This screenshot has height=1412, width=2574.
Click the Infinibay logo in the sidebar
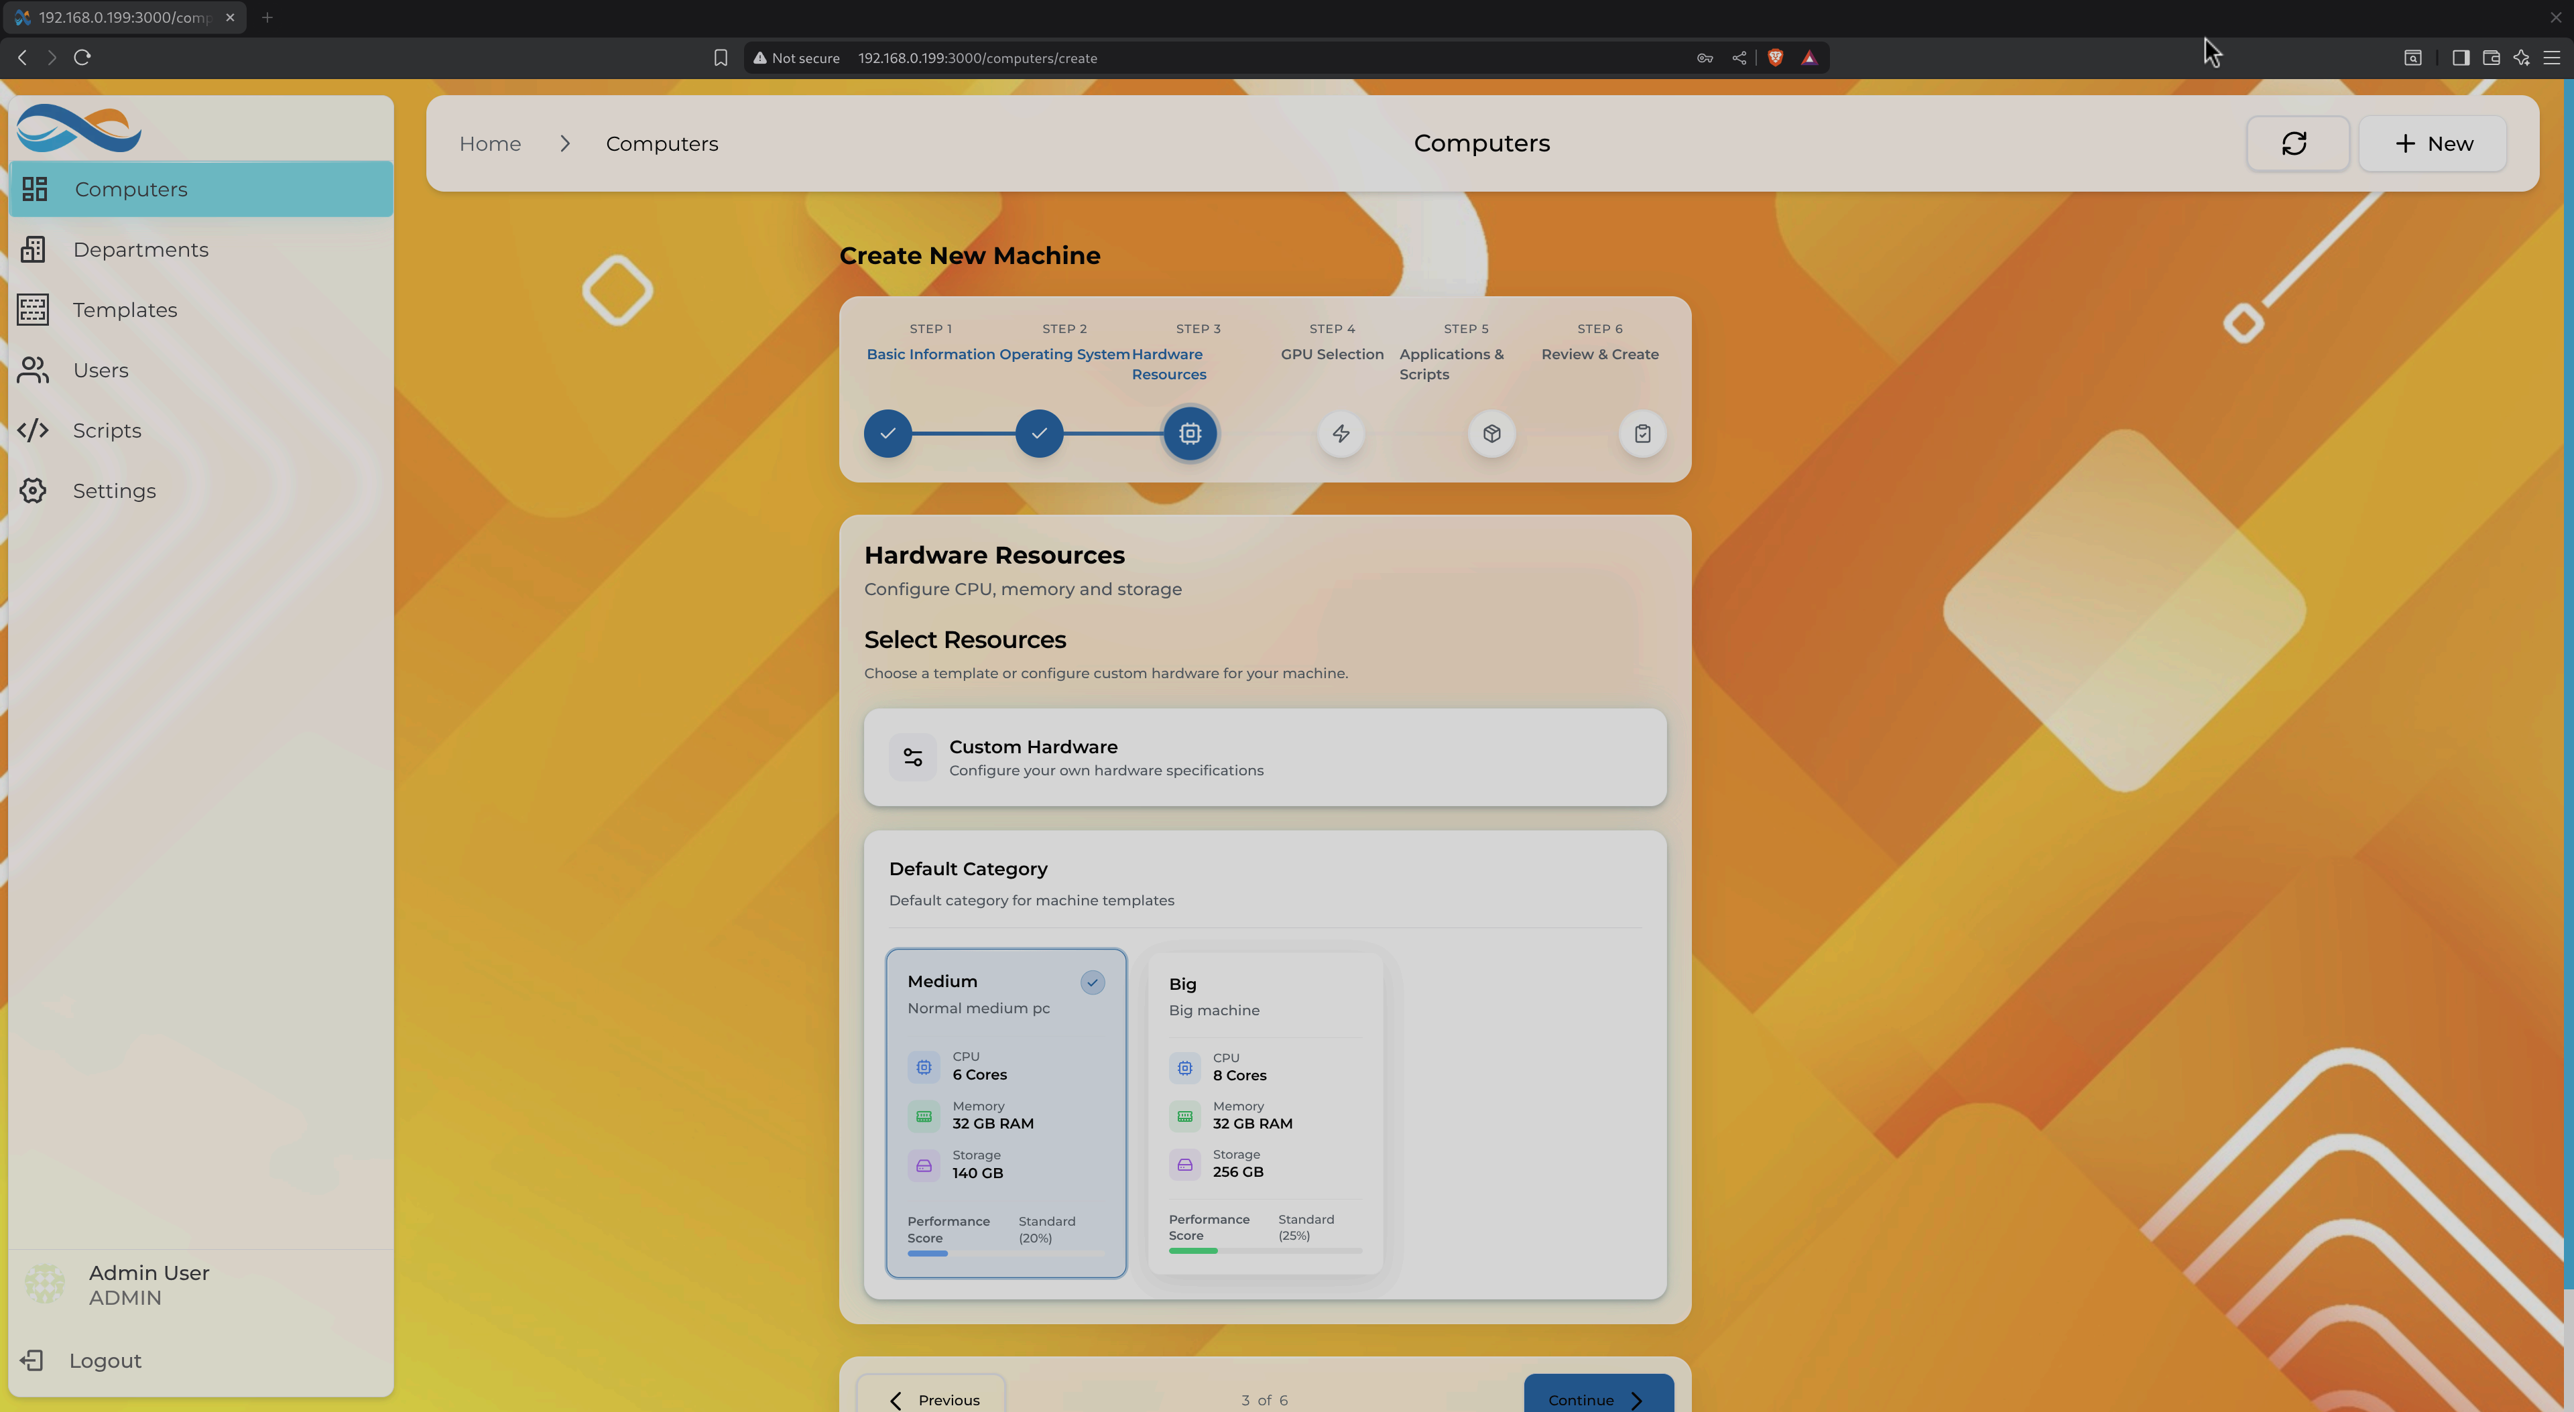(x=79, y=128)
